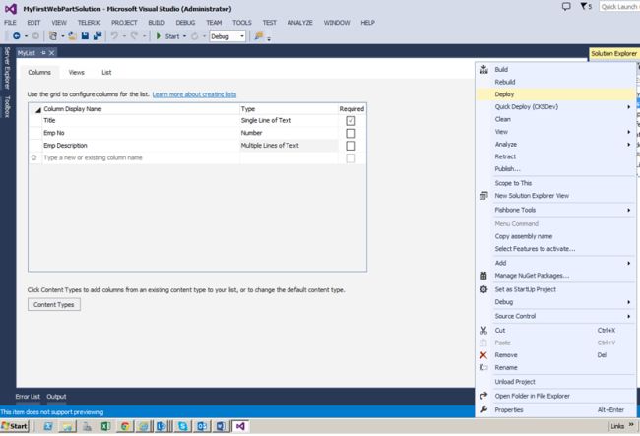
Task: Expand the Fishbone Tools submenu
Action: click(x=629, y=210)
